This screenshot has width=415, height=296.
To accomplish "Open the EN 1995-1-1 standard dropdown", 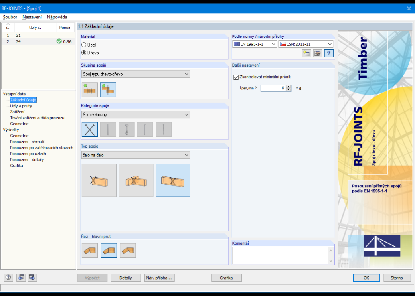I will [255, 44].
